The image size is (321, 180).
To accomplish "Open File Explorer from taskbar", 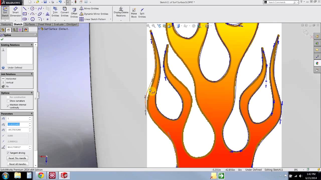I will [18, 175].
